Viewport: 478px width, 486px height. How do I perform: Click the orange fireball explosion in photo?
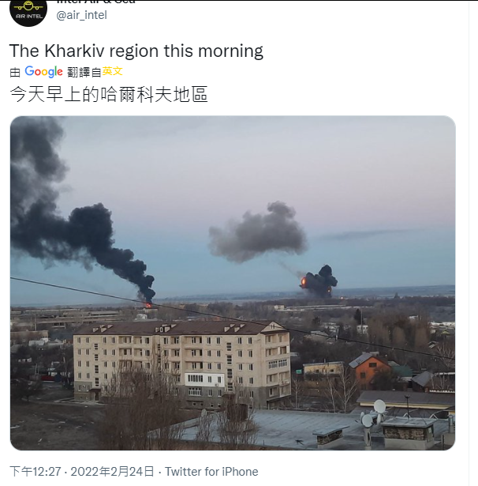tap(304, 281)
